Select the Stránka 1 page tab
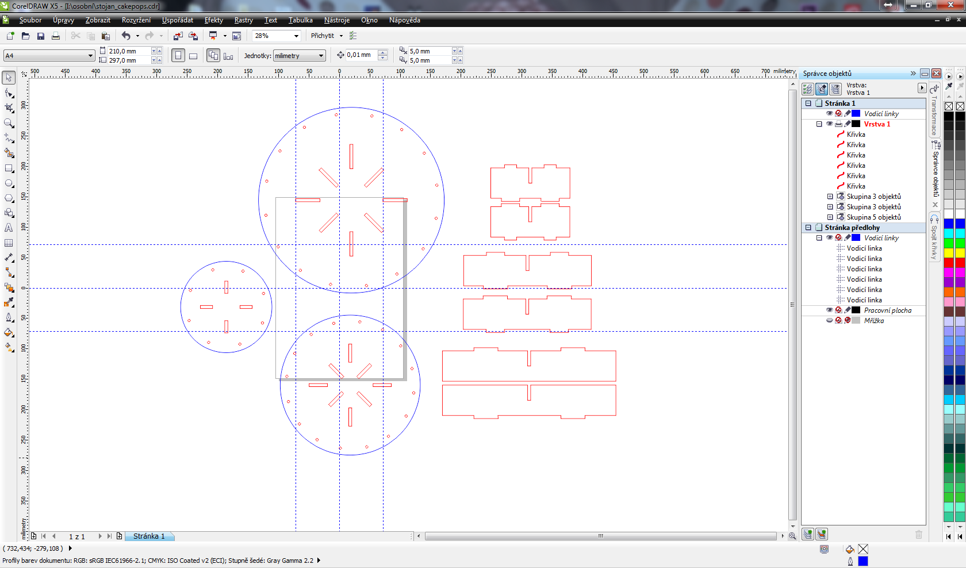The image size is (966, 568). point(149,536)
